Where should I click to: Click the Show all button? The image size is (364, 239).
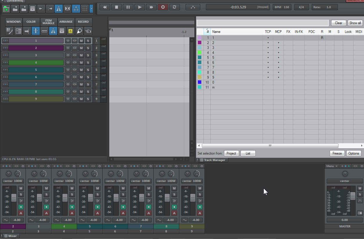coord(355,23)
